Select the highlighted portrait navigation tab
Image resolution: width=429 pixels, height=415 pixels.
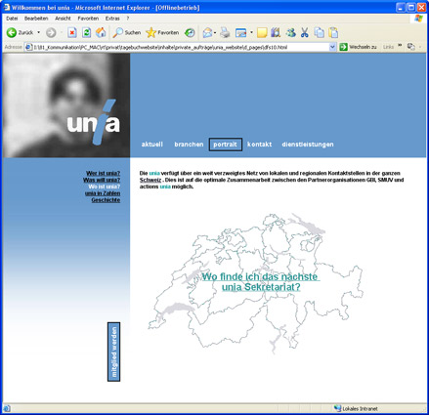(x=226, y=145)
